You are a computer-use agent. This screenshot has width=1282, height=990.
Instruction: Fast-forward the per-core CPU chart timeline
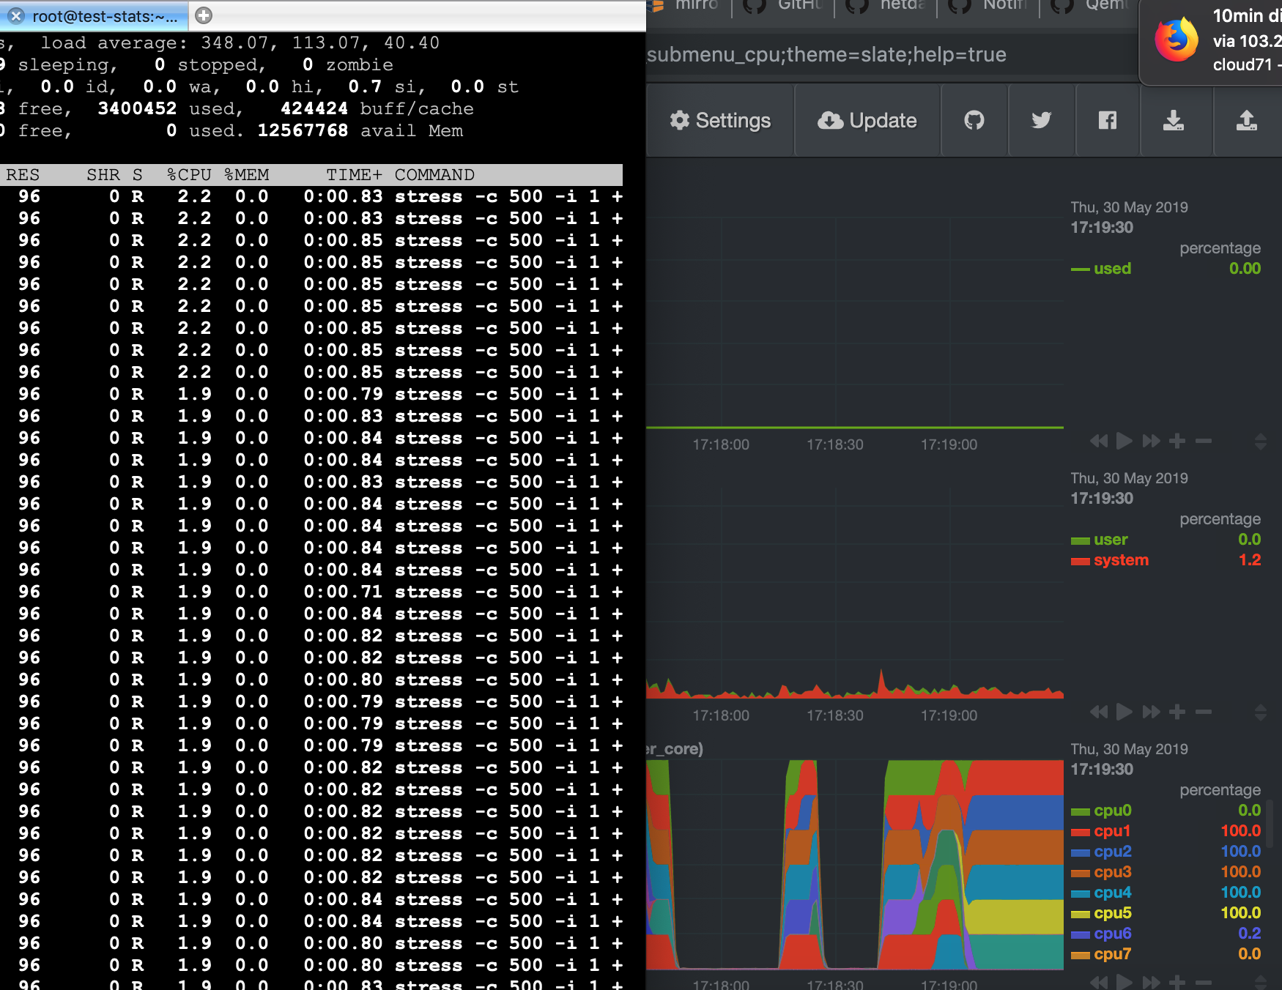pyautogui.click(x=1151, y=981)
